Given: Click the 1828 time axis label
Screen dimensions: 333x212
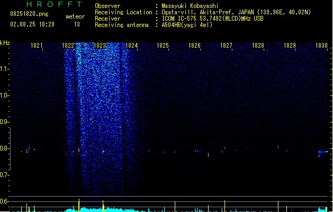Looking at the screenshot, I should click(258, 46).
